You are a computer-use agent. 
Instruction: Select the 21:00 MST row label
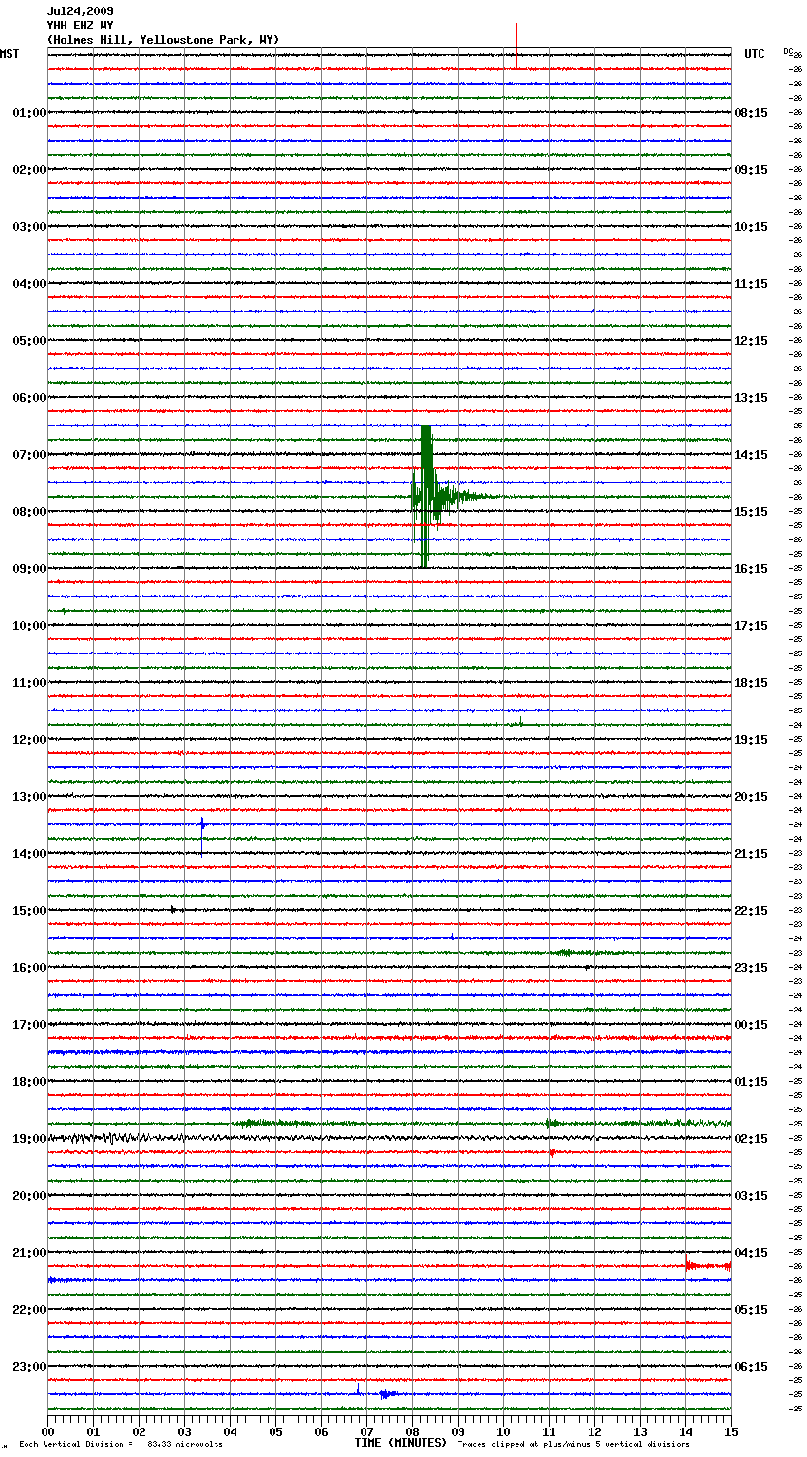(x=29, y=1252)
